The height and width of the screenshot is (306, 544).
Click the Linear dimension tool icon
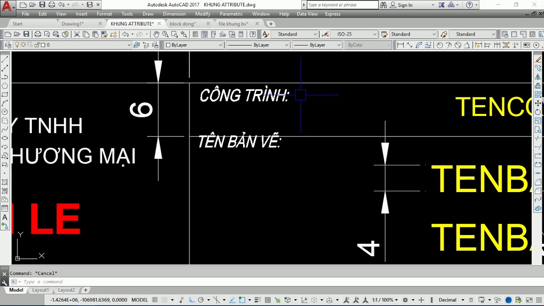click(400, 45)
